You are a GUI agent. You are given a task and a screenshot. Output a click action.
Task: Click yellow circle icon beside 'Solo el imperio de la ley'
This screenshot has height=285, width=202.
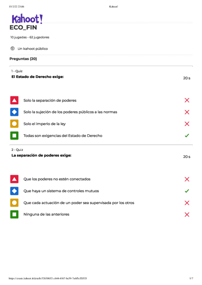point(14,124)
